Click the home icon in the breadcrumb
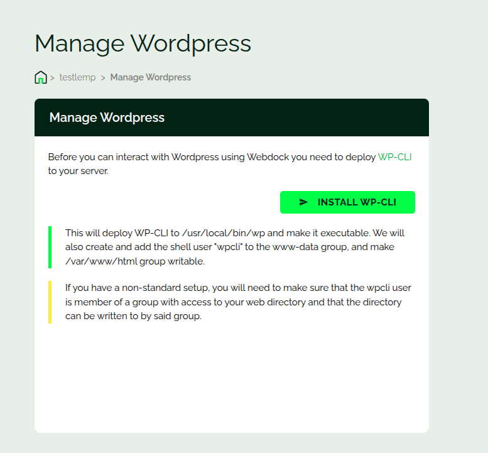 click(41, 77)
